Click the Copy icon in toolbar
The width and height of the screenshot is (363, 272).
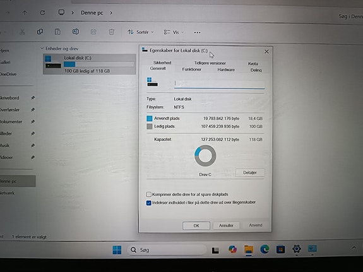click(40, 32)
